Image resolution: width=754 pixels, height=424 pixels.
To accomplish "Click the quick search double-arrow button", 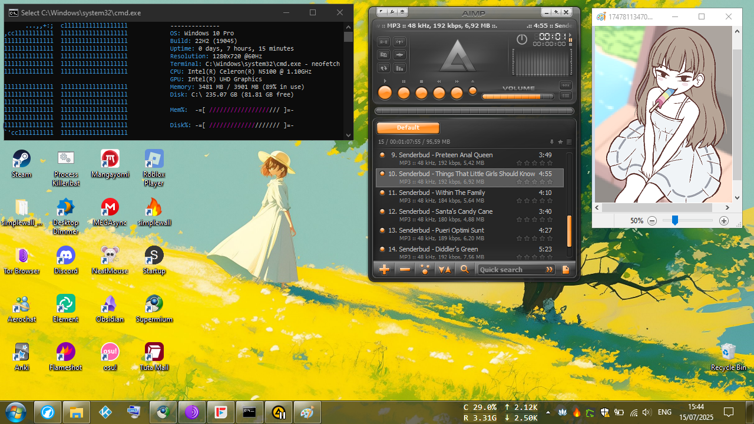I will click(x=550, y=269).
